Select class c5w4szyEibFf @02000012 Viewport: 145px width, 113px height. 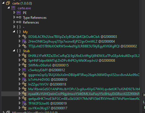pos(47,70)
